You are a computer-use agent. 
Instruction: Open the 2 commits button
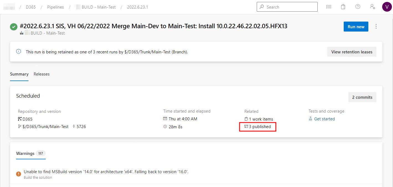tap(362, 97)
